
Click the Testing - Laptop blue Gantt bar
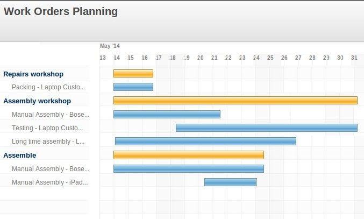point(267,128)
